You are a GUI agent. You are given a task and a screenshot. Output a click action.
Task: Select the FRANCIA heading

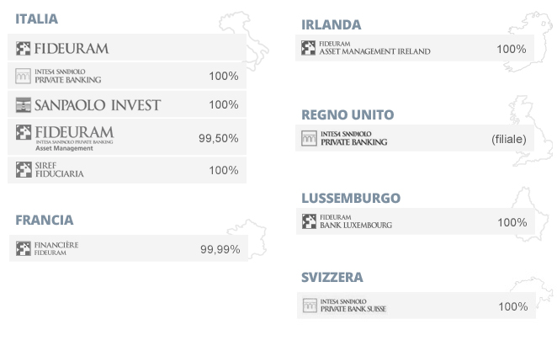coord(45,220)
